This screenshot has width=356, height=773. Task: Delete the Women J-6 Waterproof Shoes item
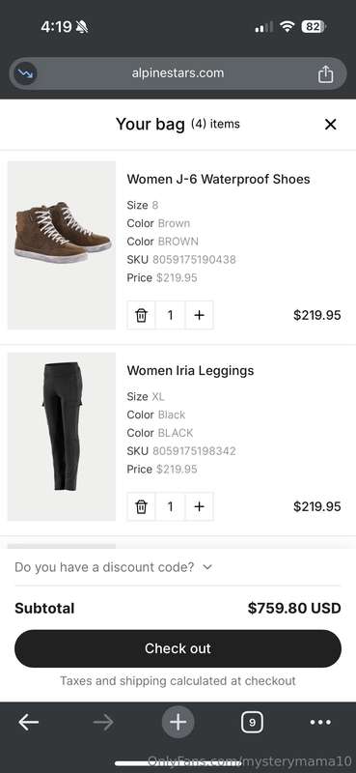point(141,315)
